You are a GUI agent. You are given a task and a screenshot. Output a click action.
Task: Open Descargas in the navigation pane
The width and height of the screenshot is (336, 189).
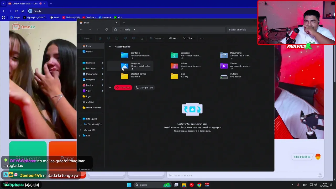(91, 69)
